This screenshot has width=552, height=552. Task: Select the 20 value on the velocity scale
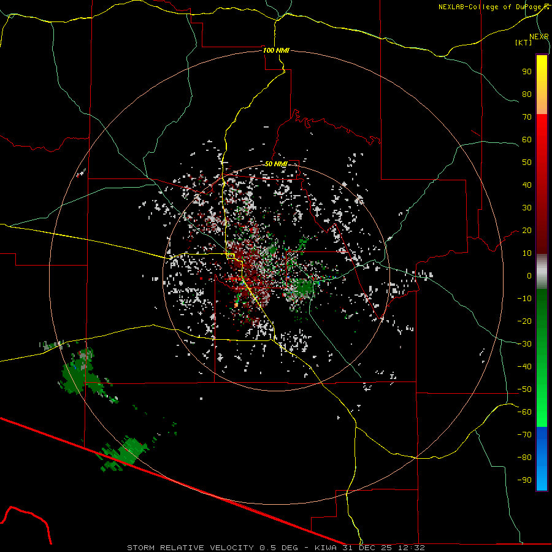pyautogui.click(x=527, y=231)
